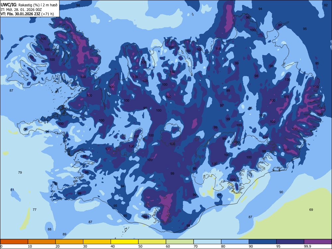332x249 pixels.
Task: Click the humidity value '91' near the Westfjords
Action: [x=21, y=39]
